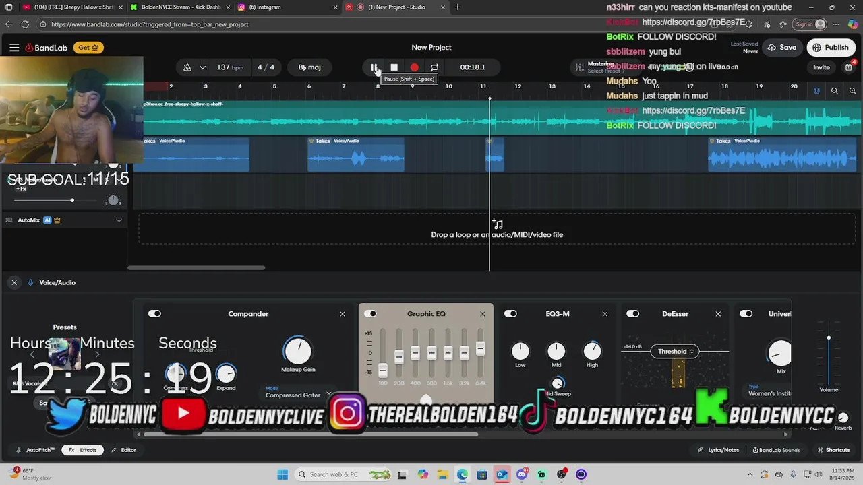
Task: Switch to the Instagram browser tab
Action: click(287, 7)
